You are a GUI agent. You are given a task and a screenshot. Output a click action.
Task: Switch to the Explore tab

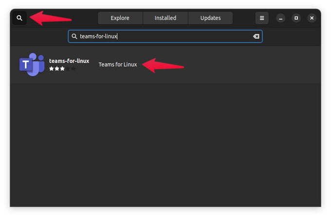pos(120,18)
